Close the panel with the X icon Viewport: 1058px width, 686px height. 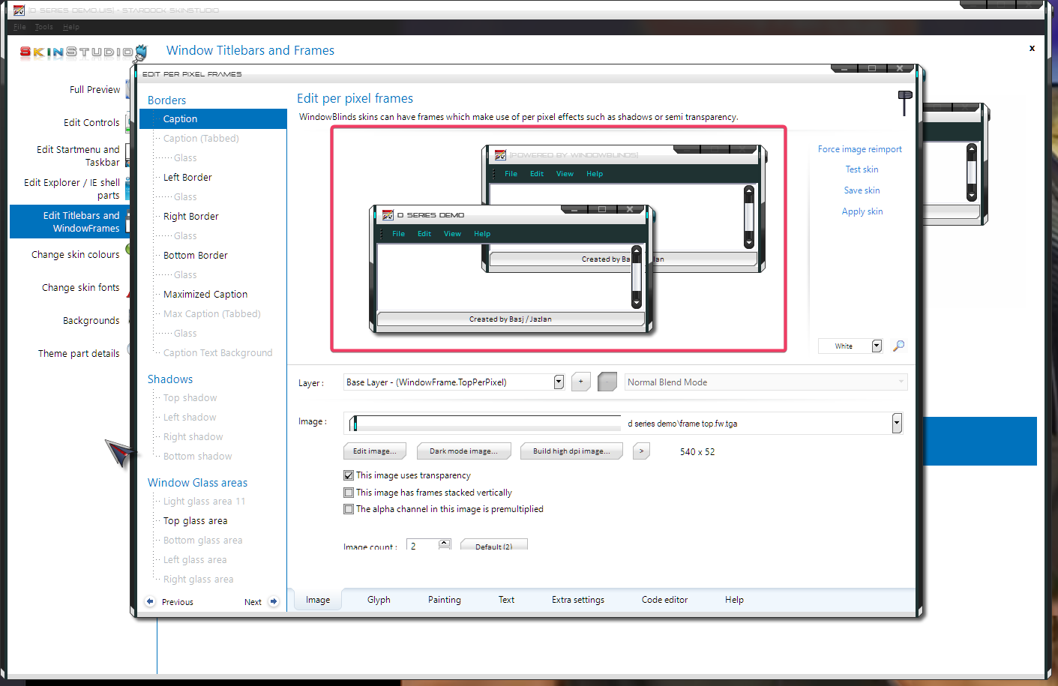click(1032, 48)
